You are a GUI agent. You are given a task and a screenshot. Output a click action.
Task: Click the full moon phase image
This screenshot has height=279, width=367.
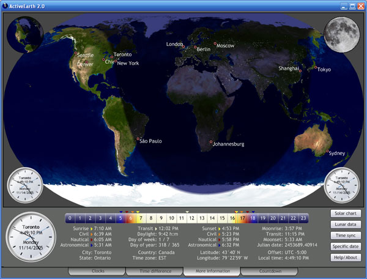[x=342, y=35]
